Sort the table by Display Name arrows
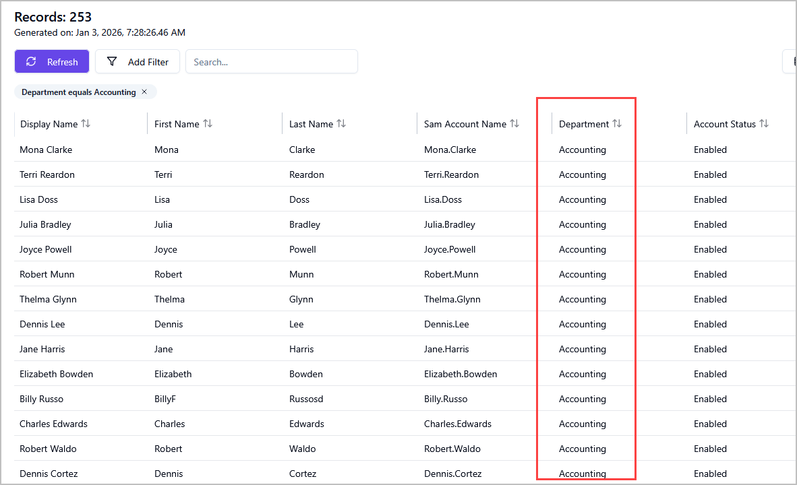 click(x=86, y=123)
